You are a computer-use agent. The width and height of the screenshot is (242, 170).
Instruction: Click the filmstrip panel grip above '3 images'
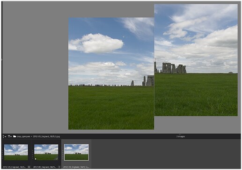click(180, 134)
